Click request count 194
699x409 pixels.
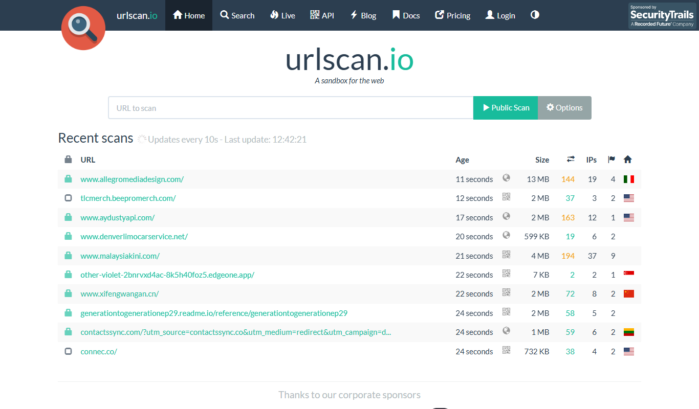(568, 256)
